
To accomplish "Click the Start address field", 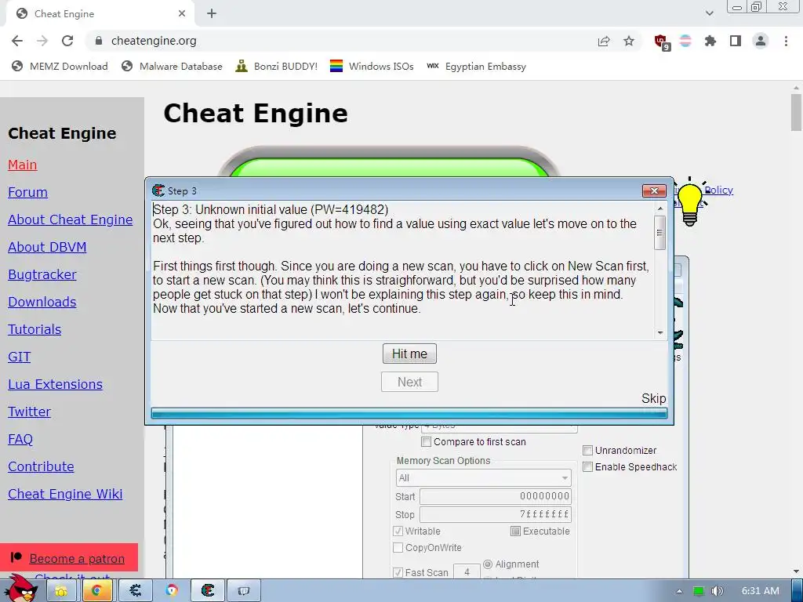I will click(496, 496).
